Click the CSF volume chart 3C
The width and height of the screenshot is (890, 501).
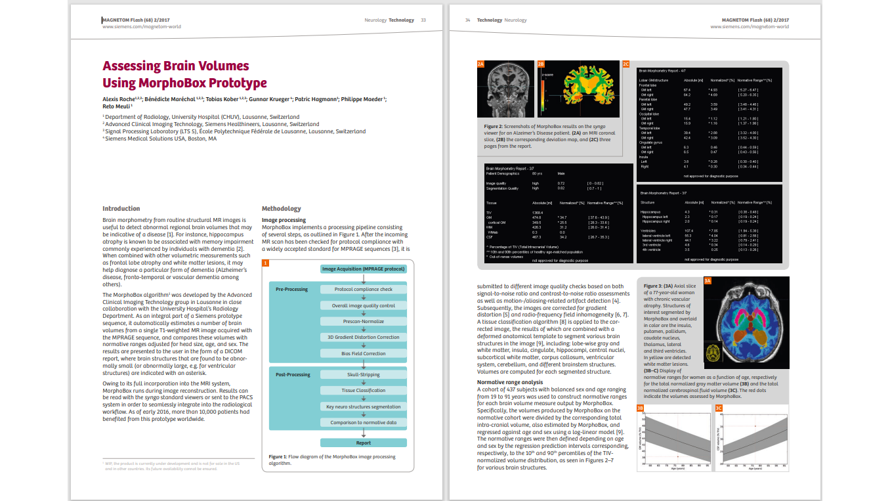click(752, 438)
